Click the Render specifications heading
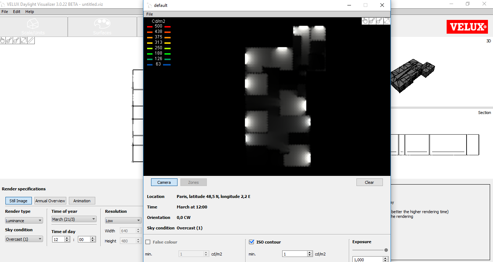 [24, 189]
